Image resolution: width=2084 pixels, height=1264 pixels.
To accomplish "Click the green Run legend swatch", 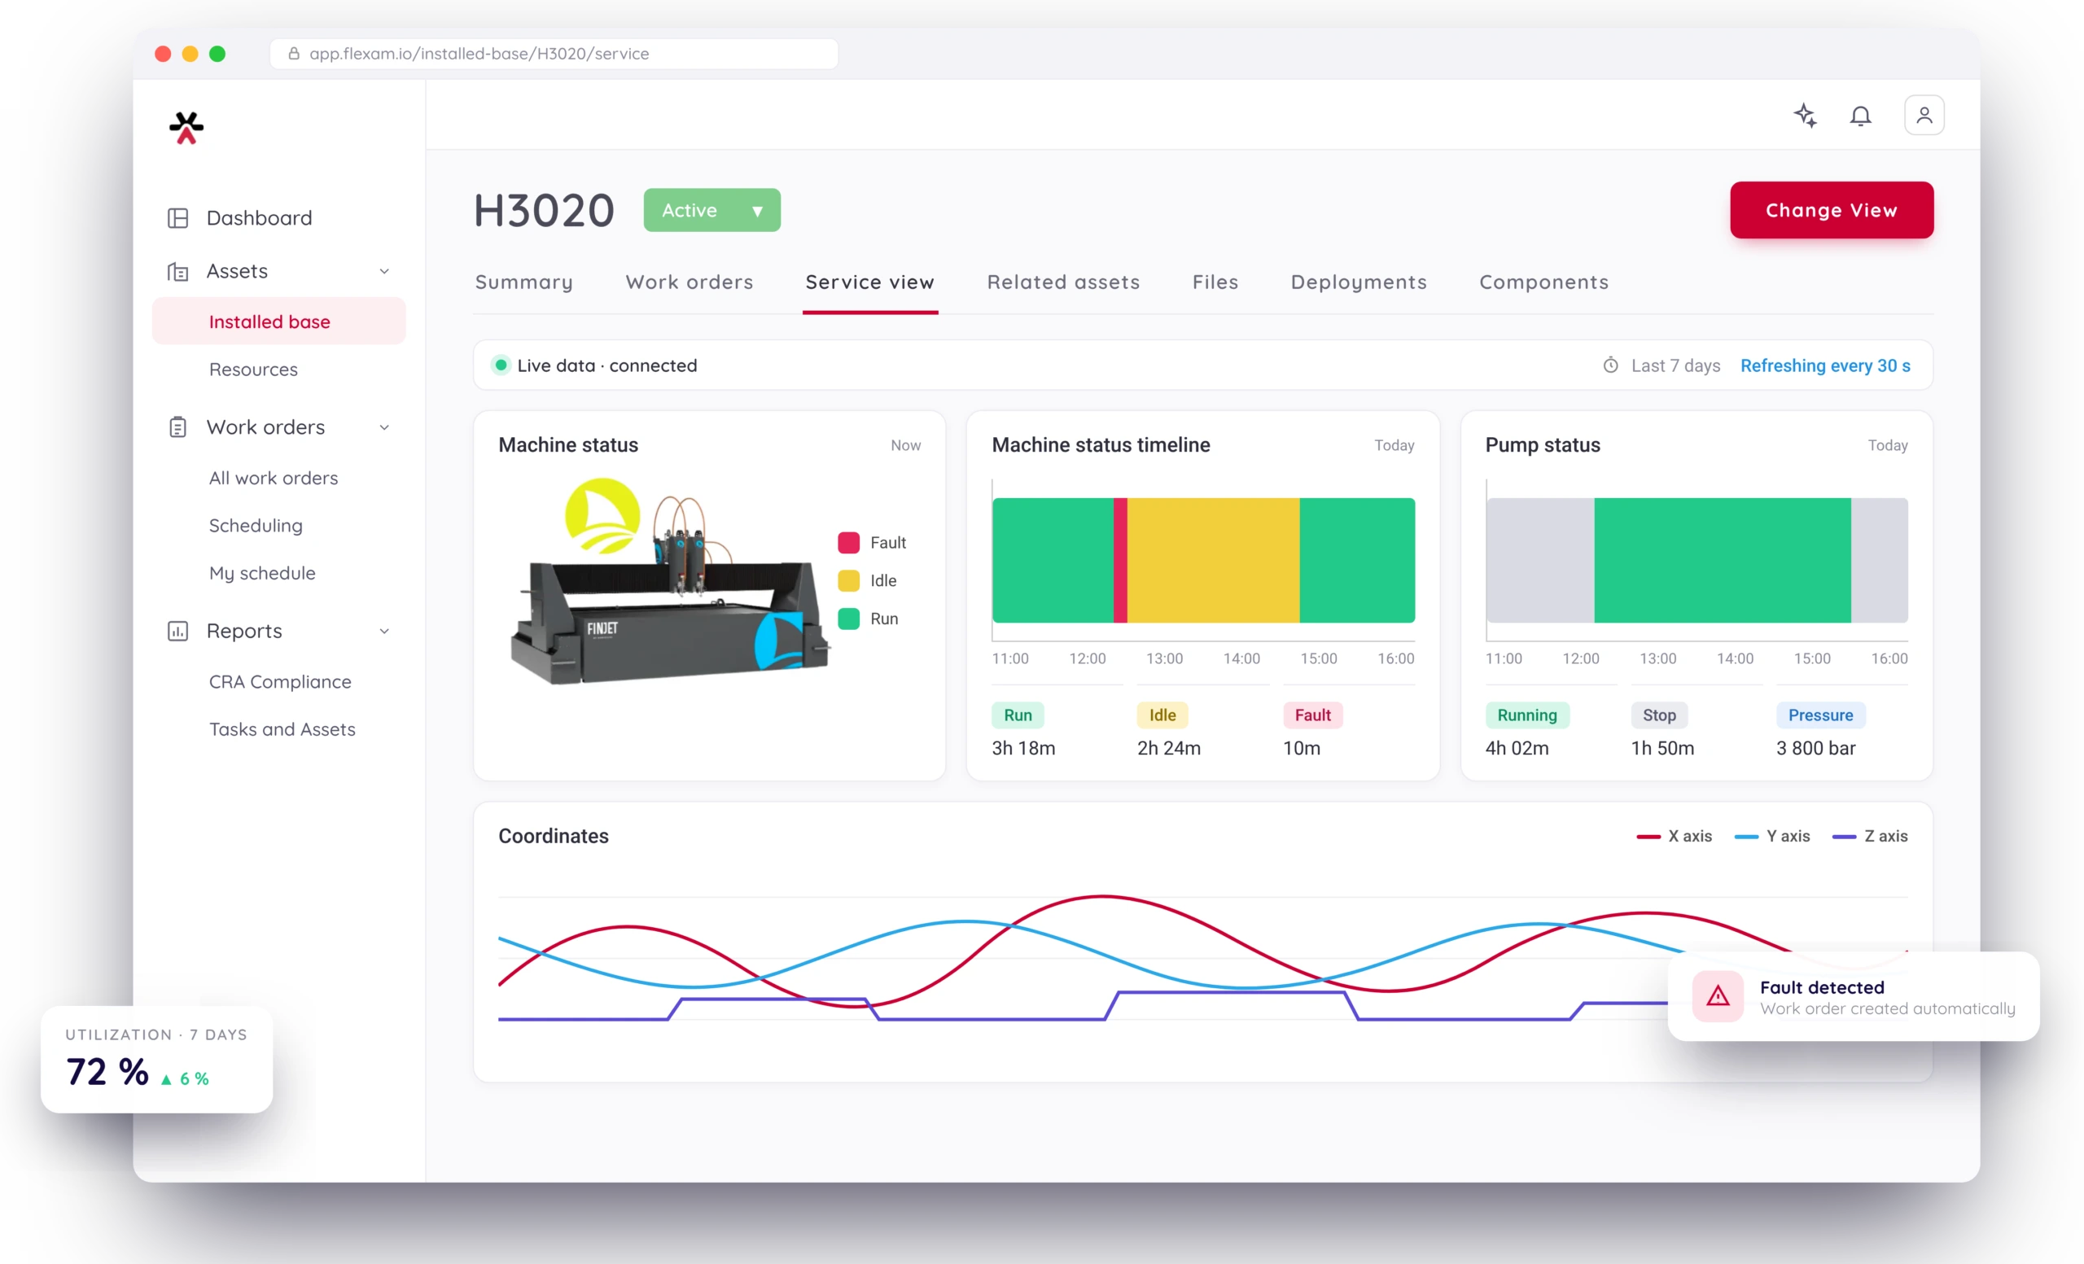I will pos(848,619).
